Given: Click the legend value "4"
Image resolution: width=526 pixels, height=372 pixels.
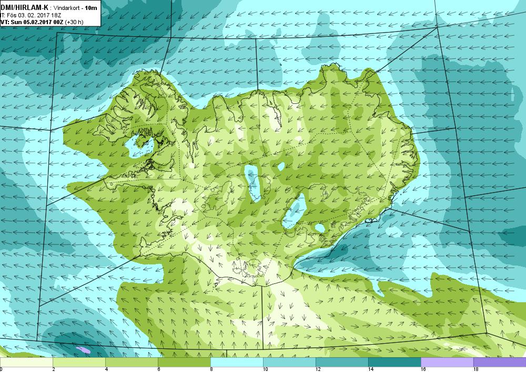Looking at the screenshot, I should pyautogui.click(x=106, y=369).
